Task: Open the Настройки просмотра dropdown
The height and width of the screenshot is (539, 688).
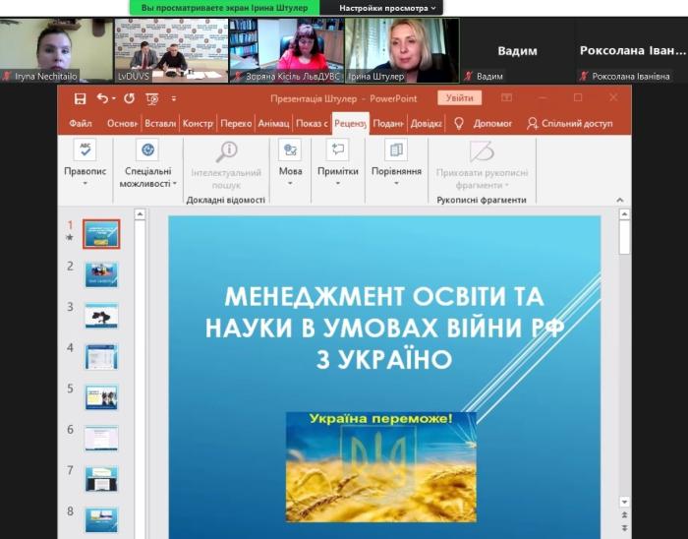Action: [x=387, y=7]
